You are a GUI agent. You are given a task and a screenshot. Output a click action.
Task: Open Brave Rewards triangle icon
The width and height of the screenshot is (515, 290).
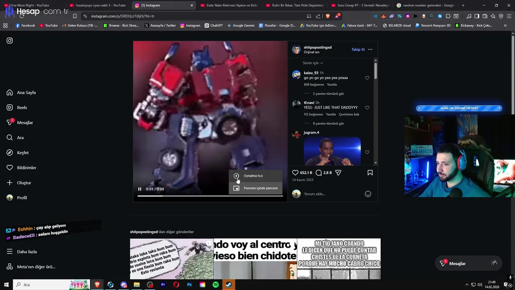pyautogui.click(x=338, y=16)
